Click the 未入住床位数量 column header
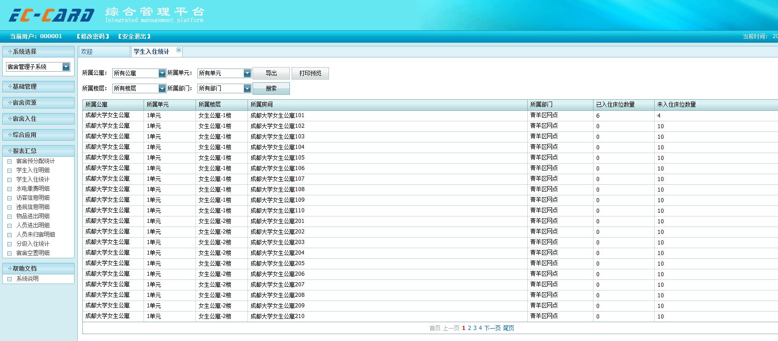 (716, 105)
